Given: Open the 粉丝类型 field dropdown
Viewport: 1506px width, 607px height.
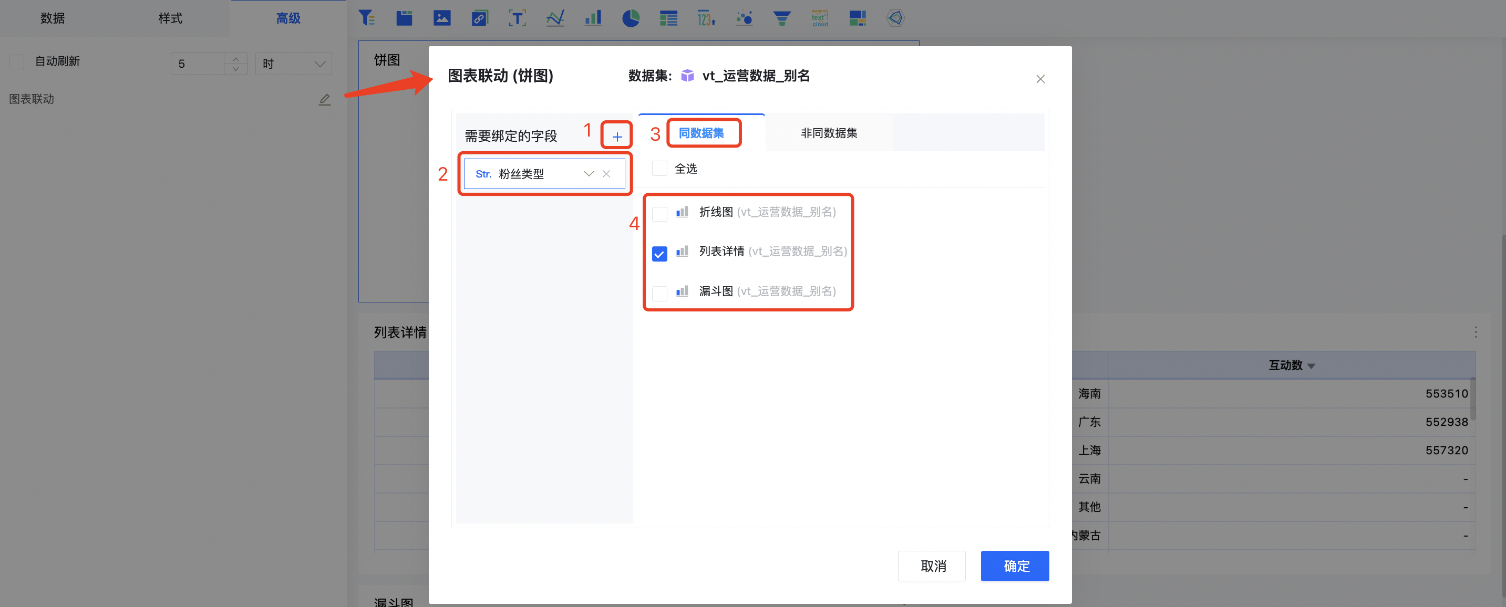Looking at the screenshot, I should 588,173.
